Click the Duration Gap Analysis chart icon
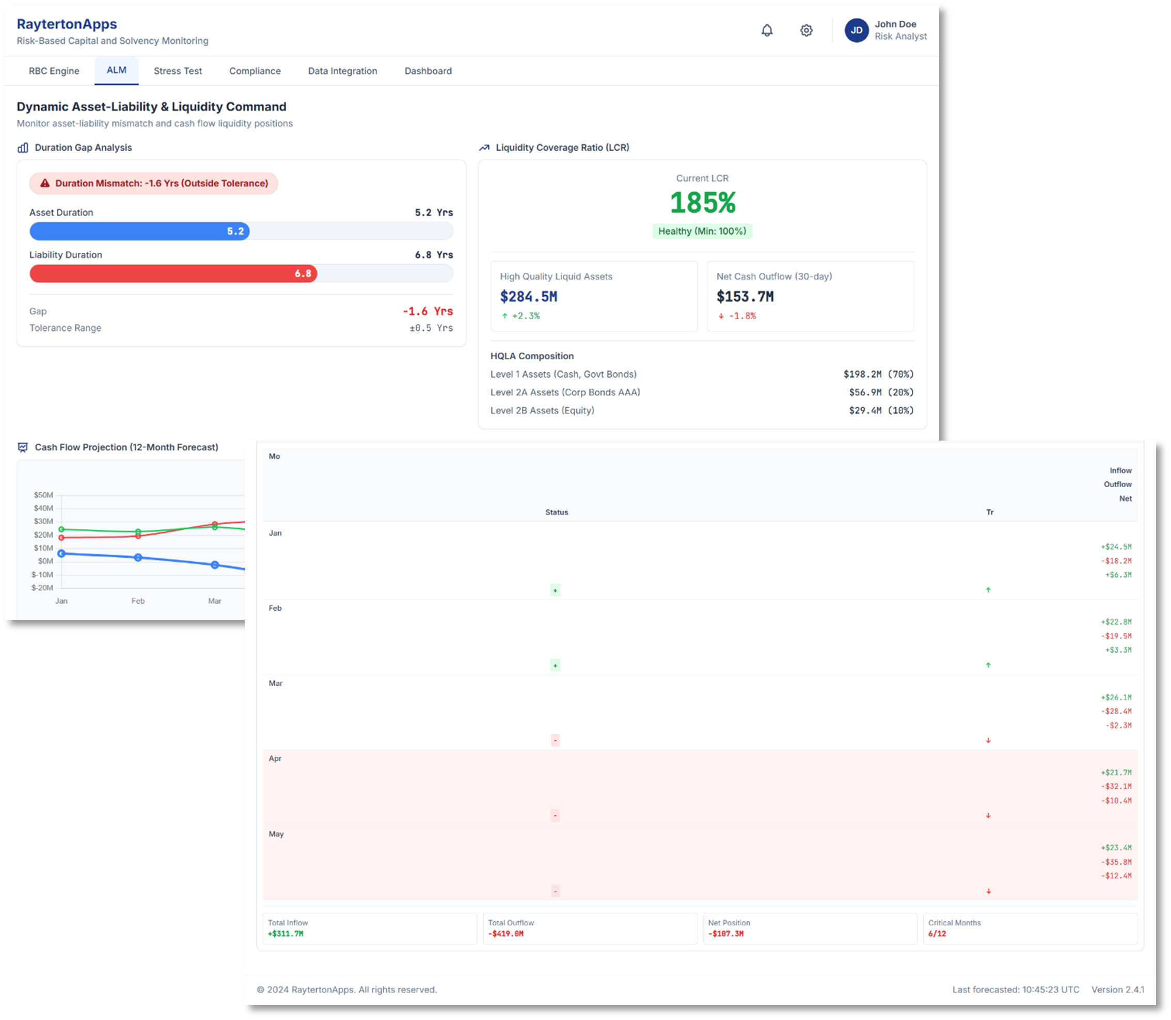1171x1020 pixels. [x=23, y=148]
